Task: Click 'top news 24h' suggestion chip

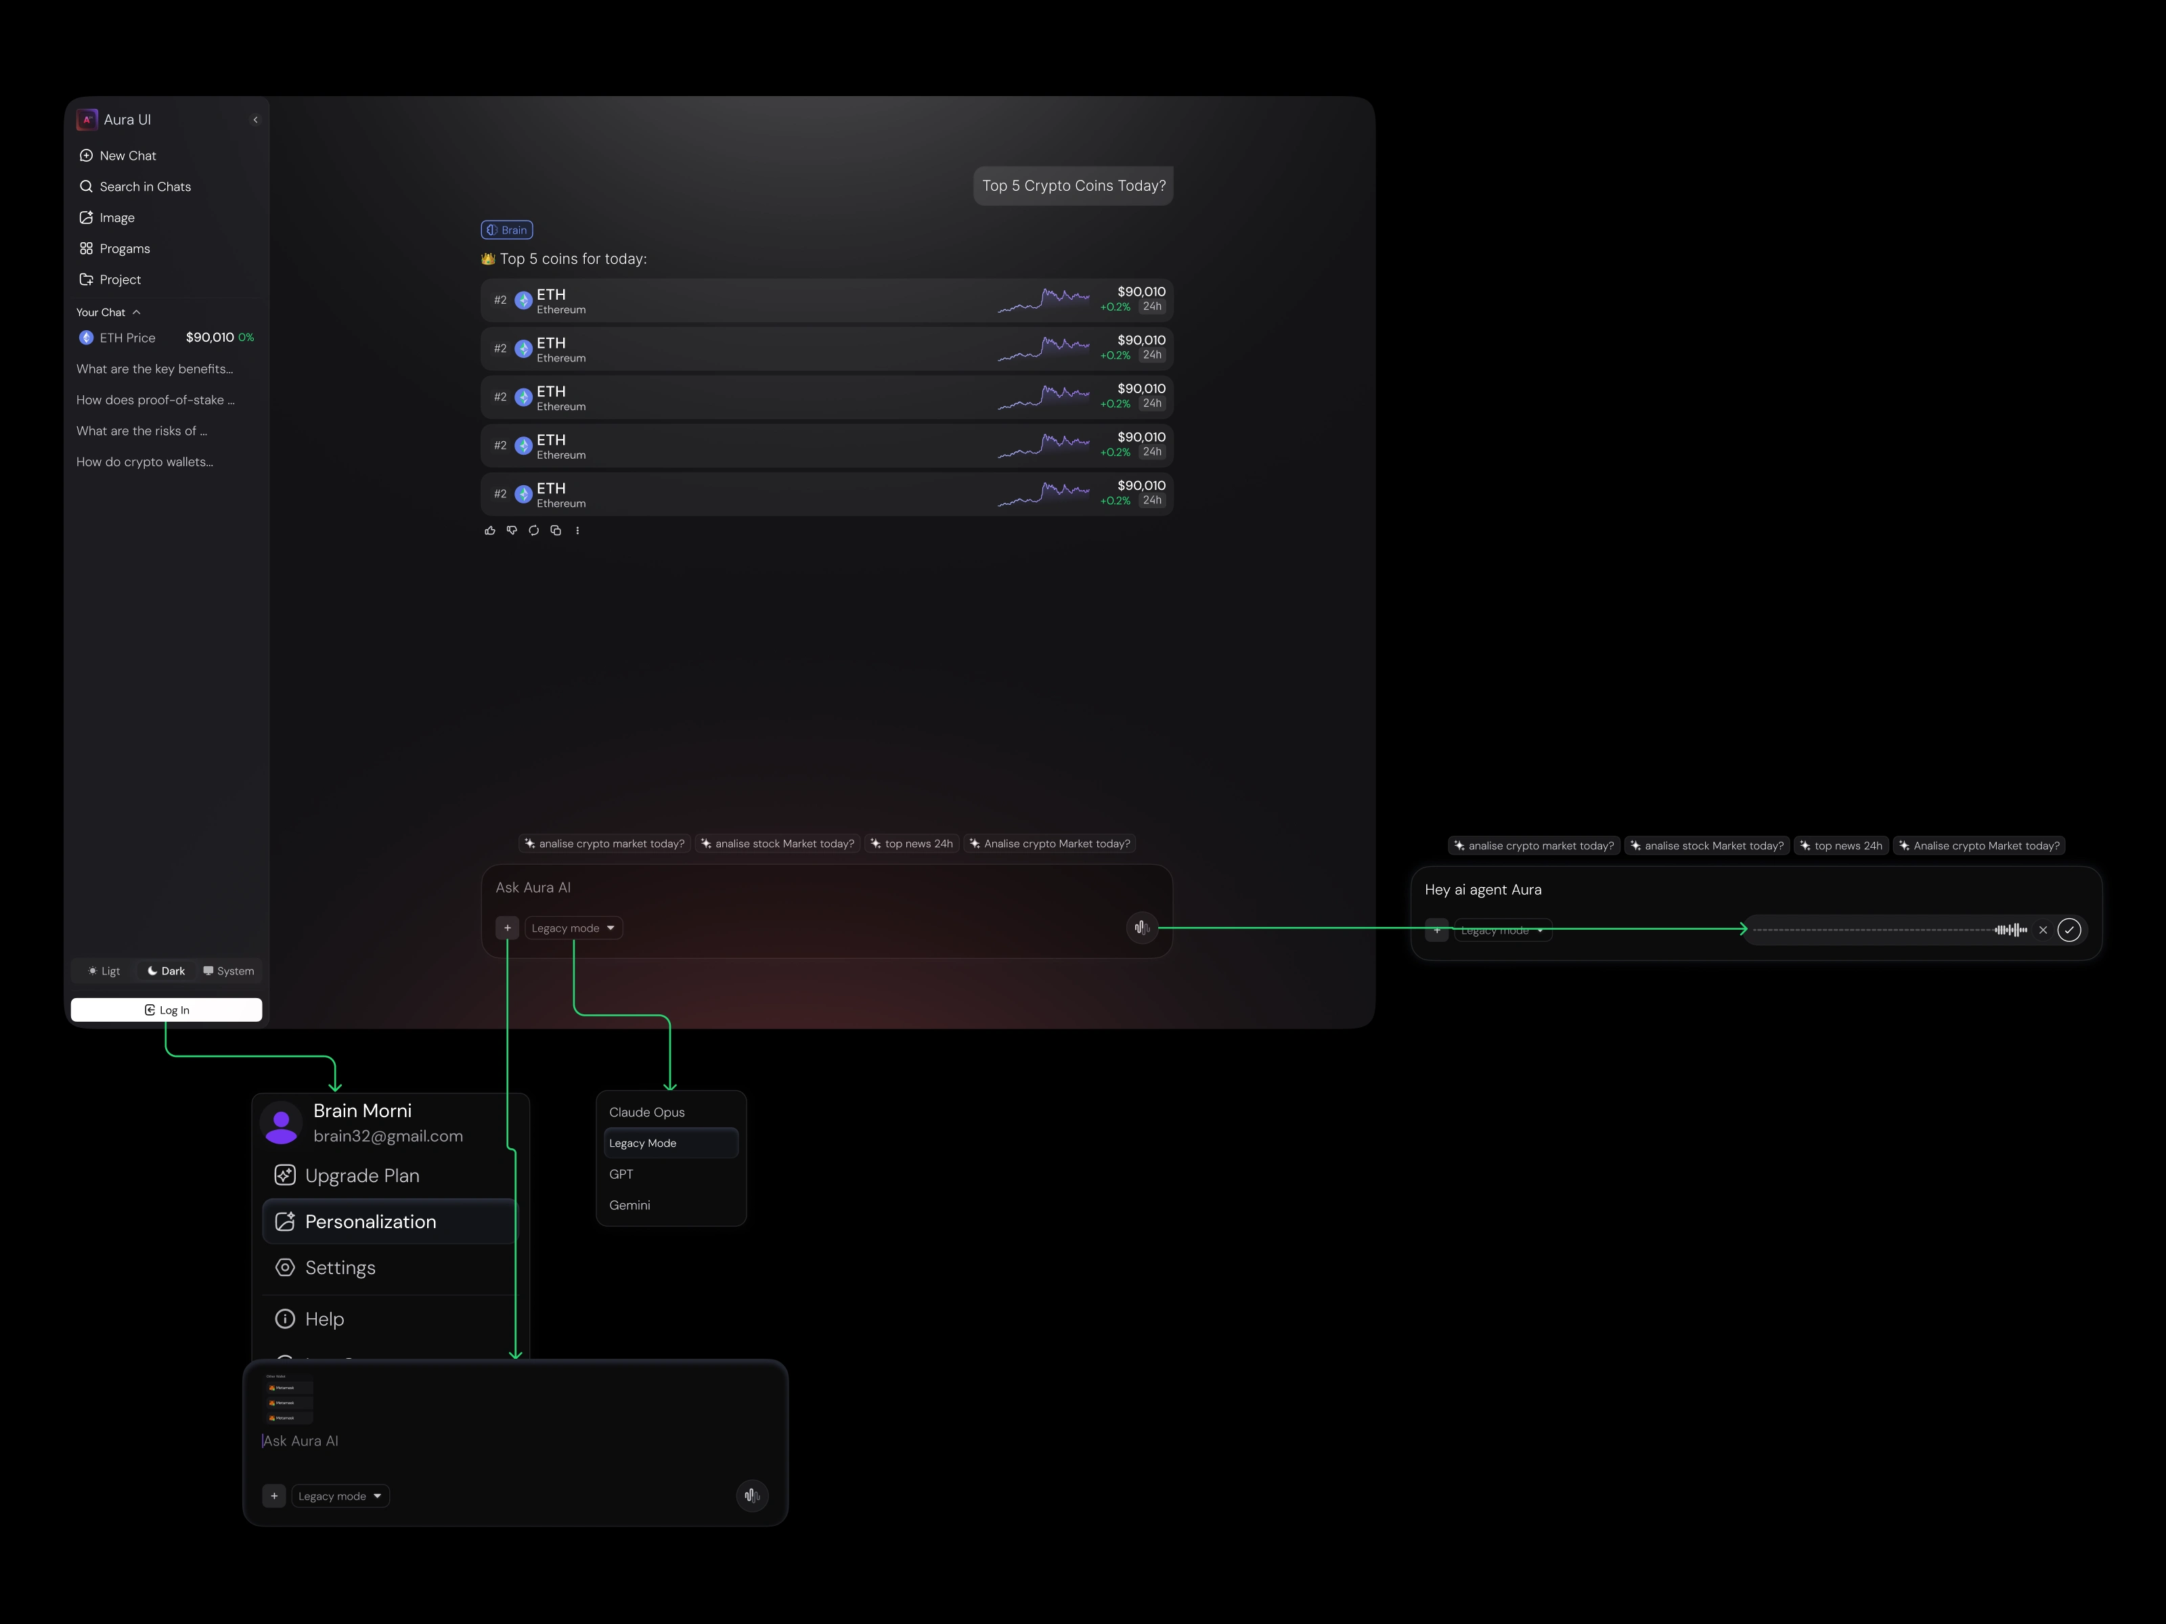Action: (910, 844)
